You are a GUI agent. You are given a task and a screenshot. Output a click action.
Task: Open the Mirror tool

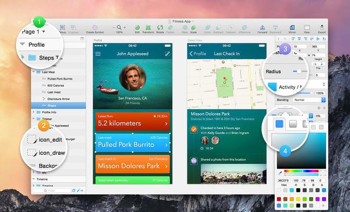point(292,27)
